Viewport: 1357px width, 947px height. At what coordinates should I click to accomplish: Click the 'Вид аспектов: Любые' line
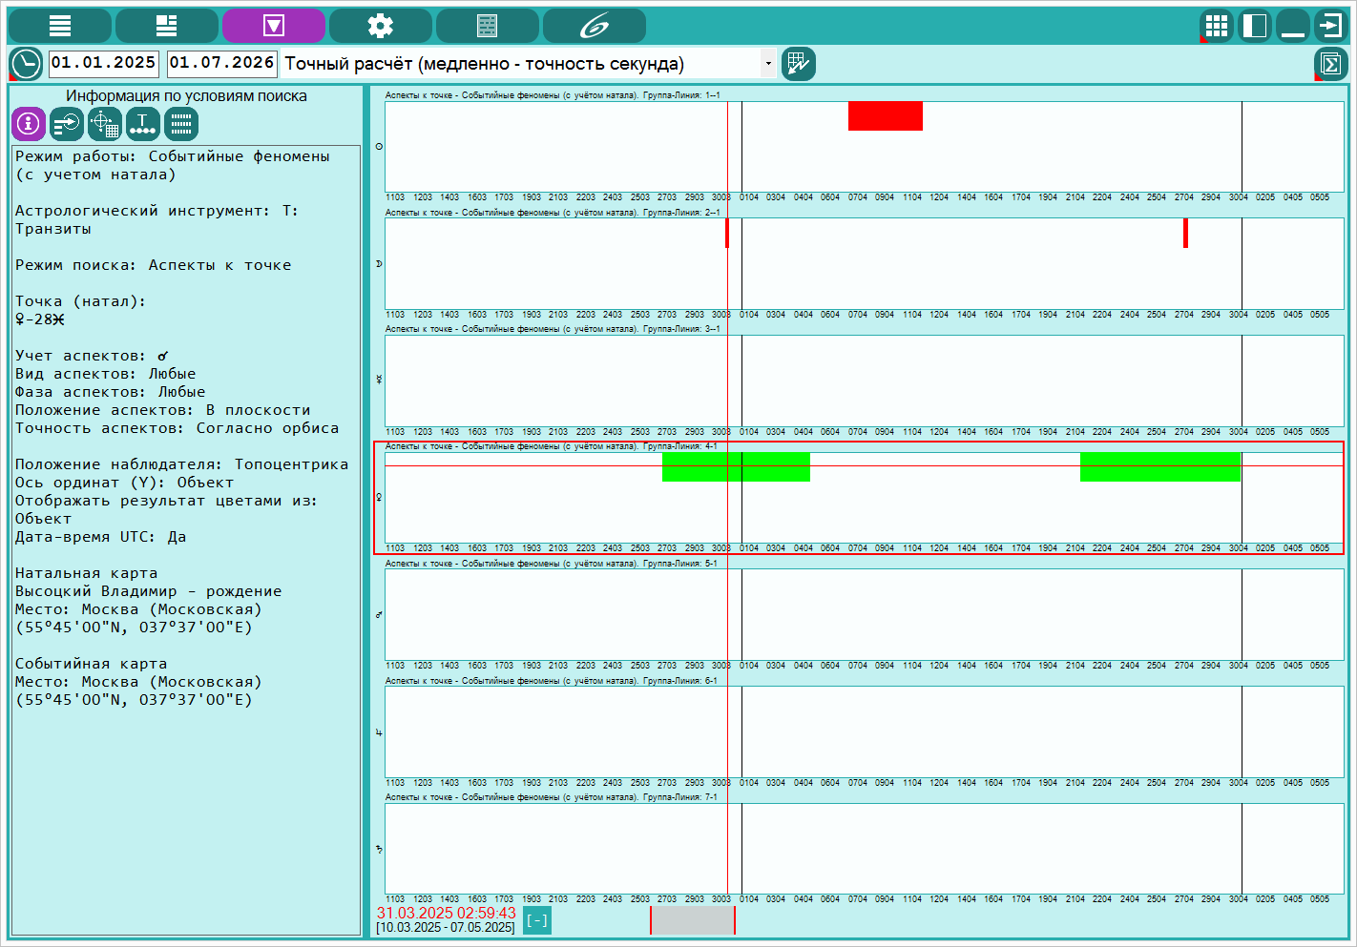(x=105, y=374)
